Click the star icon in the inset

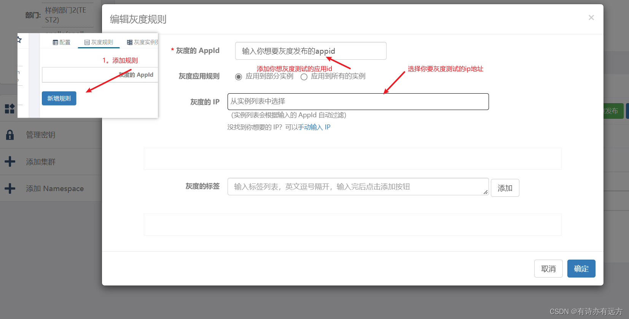[x=19, y=40]
